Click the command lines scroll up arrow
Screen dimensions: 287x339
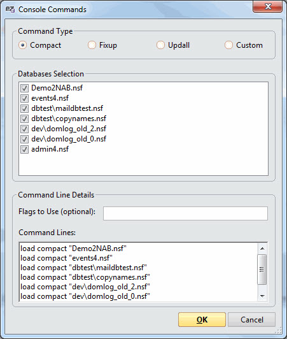point(262,249)
